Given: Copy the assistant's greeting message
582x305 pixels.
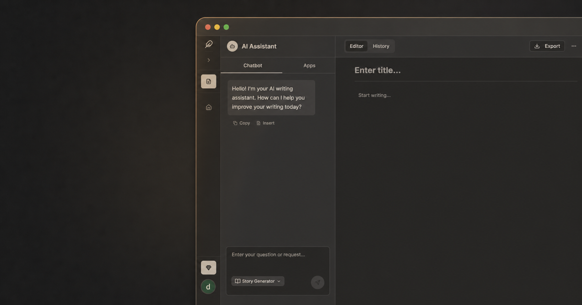Looking at the screenshot, I should click(242, 123).
